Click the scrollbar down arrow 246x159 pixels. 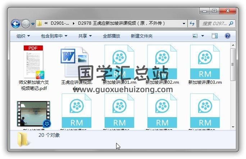(233, 127)
